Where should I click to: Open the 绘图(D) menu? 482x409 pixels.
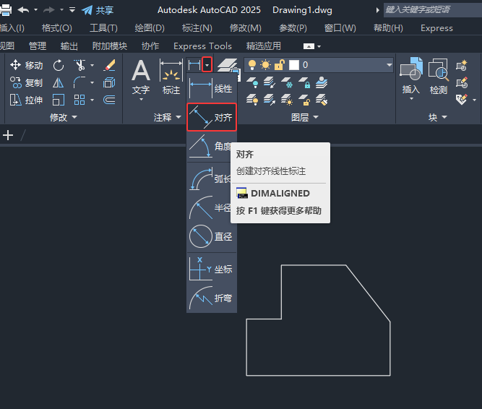pos(150,28)
